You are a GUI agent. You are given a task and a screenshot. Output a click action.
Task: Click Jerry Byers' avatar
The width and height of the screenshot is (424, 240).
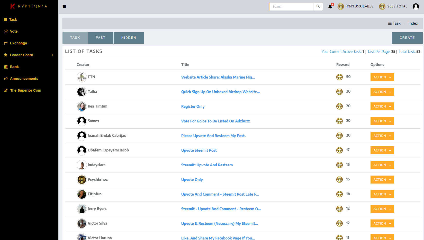(82, 209)
